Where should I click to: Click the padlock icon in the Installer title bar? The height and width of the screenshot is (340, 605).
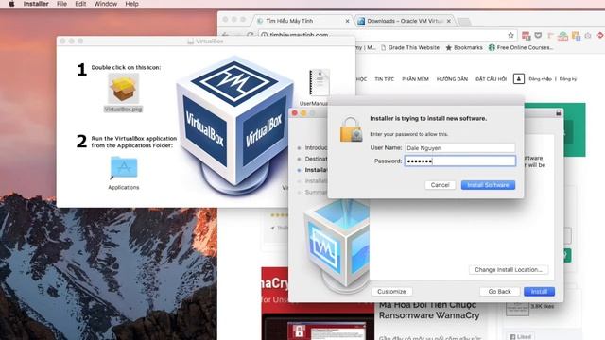coord(558,113)
